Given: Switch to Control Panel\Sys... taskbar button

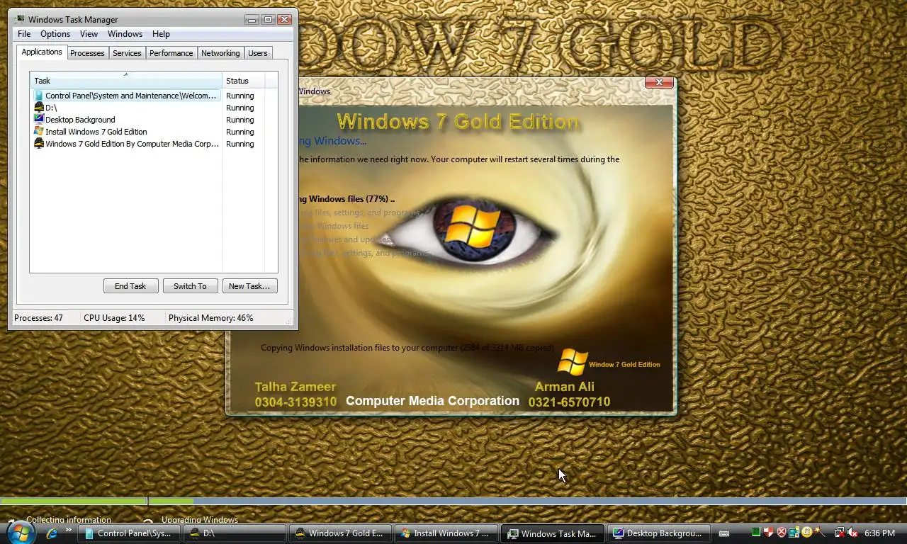Looking at the screenshot, I should click(x=129, y=533).
